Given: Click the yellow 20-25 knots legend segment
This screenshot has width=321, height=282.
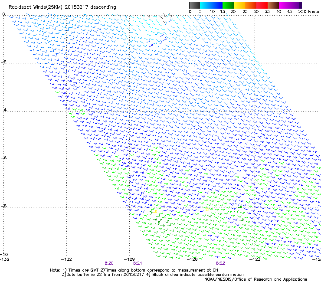Looking at the screenshot, I should pyautogui.click(x=239, y=5).
